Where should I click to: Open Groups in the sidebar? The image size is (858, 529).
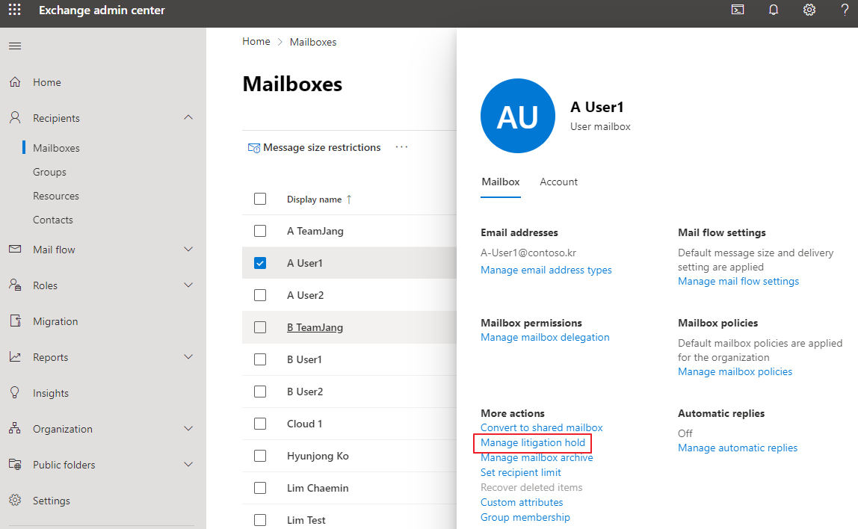pyautogui.click(x=49, y=173)
